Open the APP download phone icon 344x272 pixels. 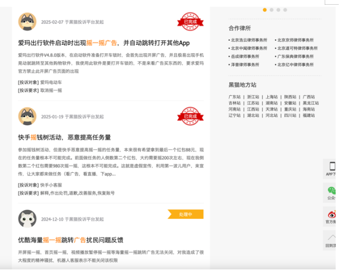[x=332, y=166]
